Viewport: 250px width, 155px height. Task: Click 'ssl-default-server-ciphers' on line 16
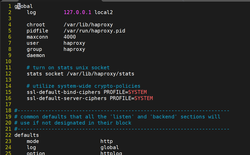[67, 98]
